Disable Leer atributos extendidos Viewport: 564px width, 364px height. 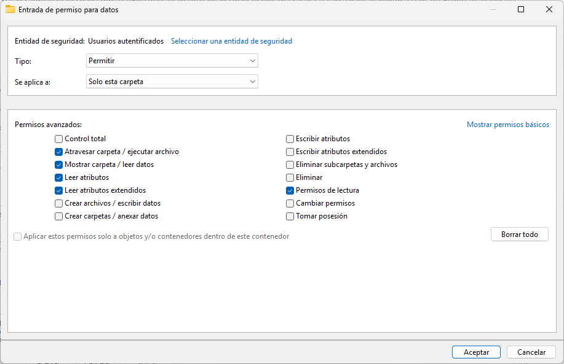[x=58, y=190]
